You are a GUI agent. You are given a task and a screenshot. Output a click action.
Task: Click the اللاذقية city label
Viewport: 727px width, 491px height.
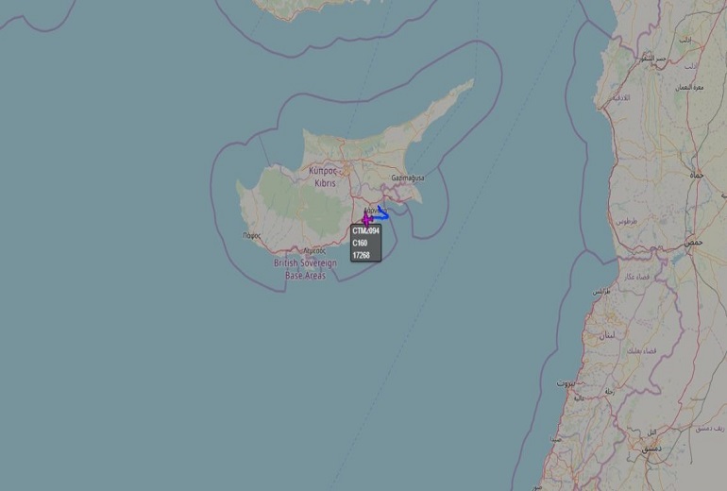(x=621, y=98)
